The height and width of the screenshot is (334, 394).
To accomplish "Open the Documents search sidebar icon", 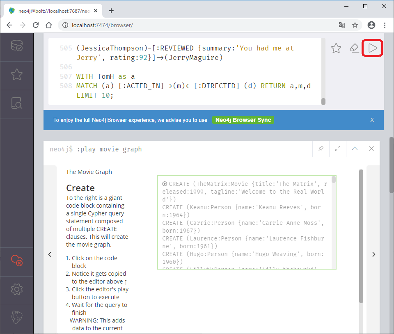I will [17, 103].
